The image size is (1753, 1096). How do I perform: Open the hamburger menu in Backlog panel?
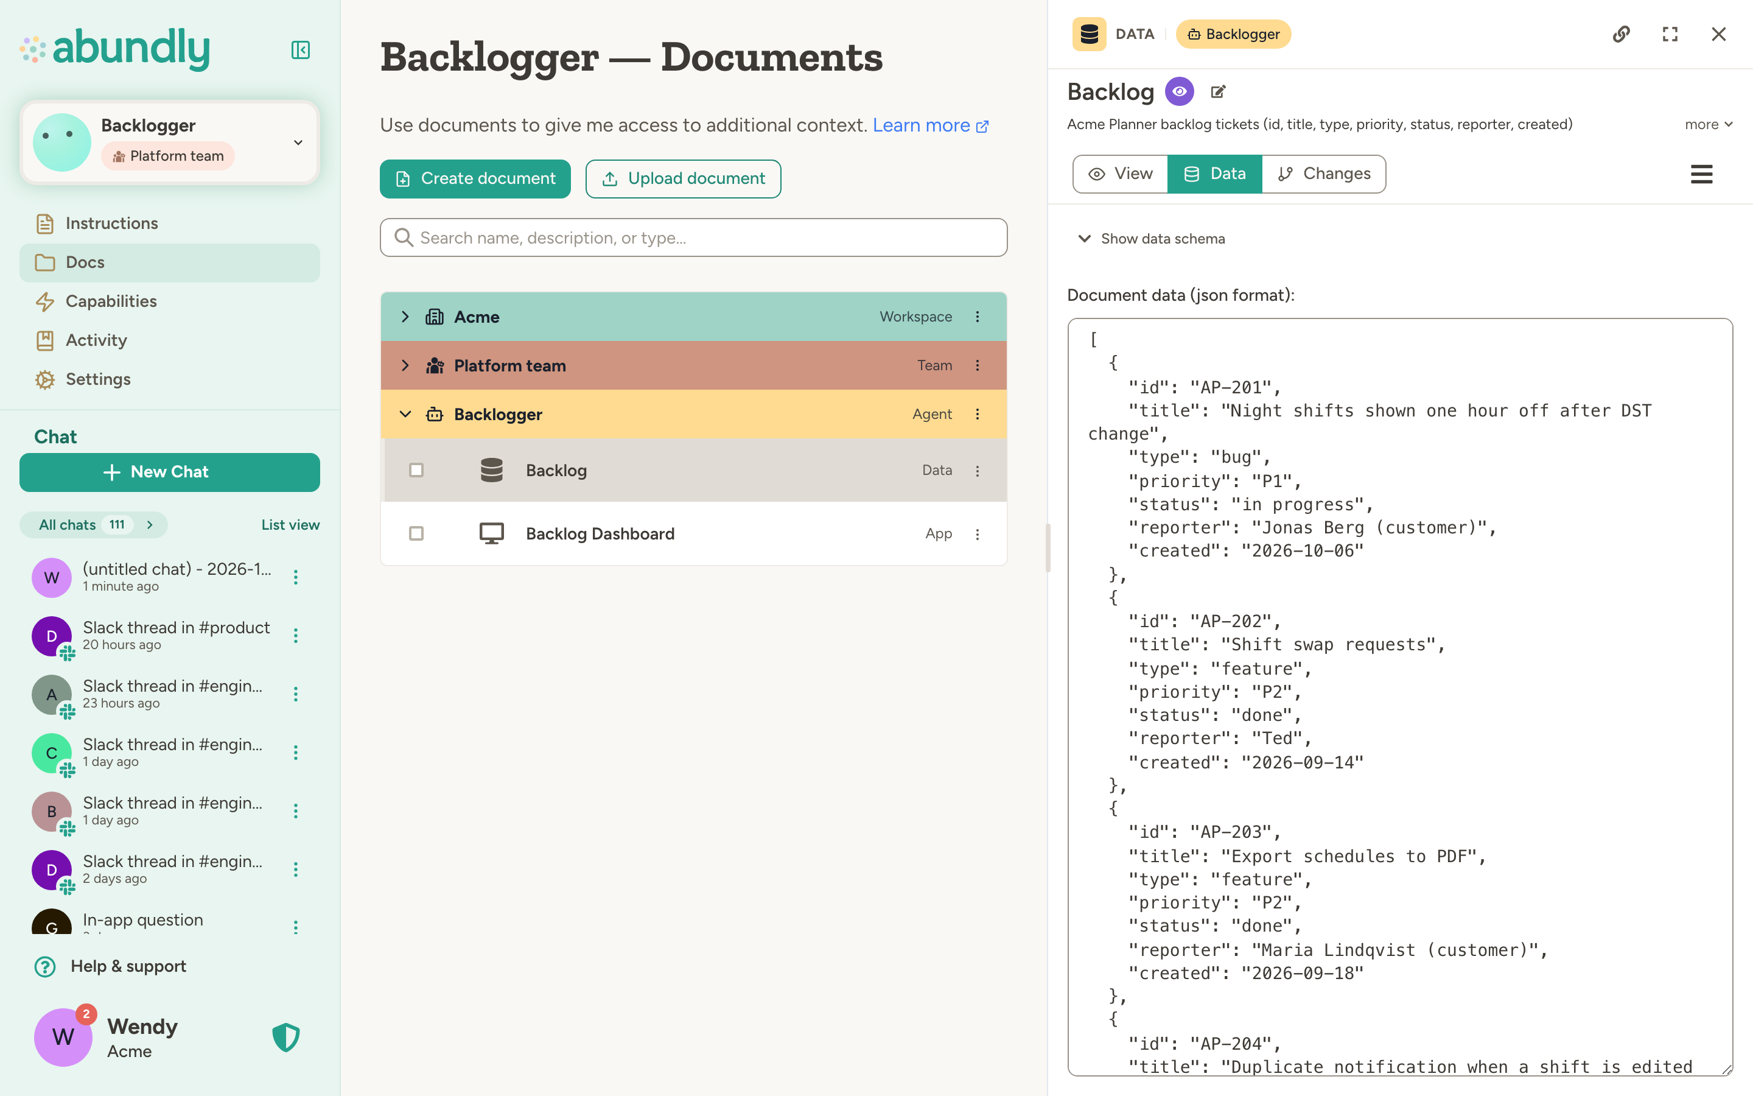click(x=1701, y=174)
